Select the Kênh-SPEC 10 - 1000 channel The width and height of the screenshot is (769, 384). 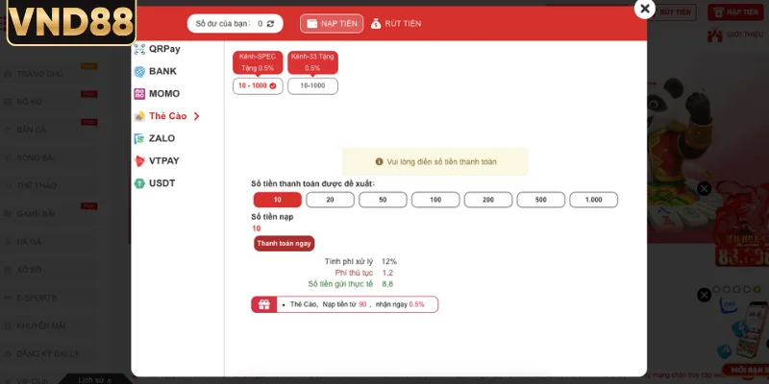(258, 85)
